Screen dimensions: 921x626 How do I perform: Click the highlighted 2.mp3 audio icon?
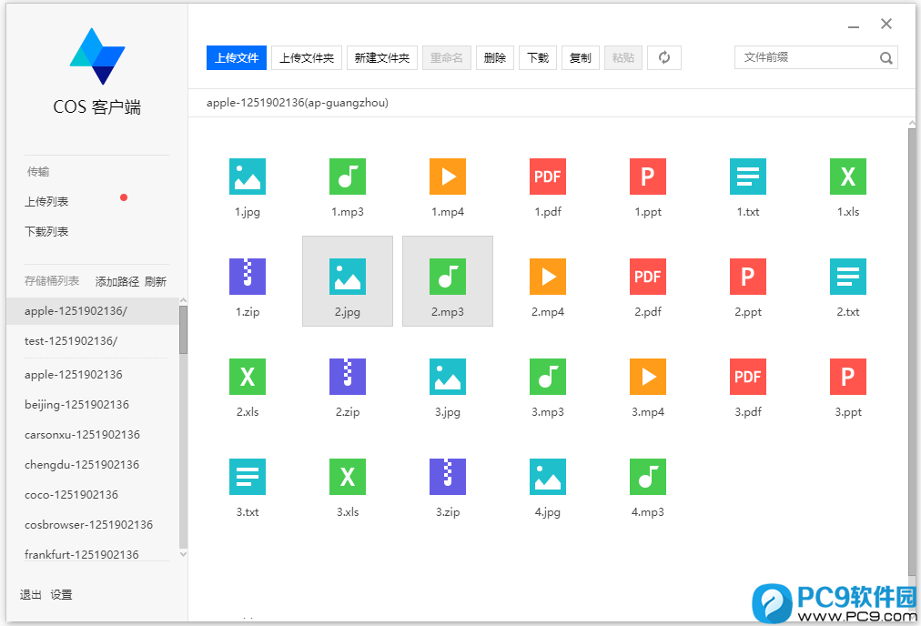point(448,277)
